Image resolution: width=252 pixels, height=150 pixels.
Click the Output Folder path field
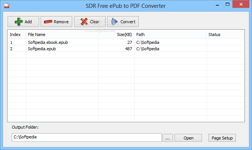coord(87,137)
